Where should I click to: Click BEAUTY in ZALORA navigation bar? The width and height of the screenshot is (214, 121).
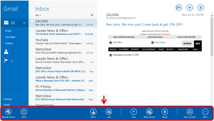(x=170, y=49)
